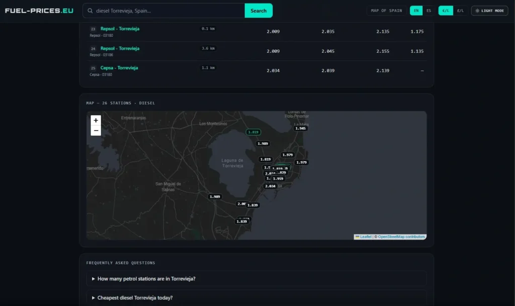Click the 2.035 price in row 23
Image resolution: width=515 pixels, height=306 pixels.
328,32
